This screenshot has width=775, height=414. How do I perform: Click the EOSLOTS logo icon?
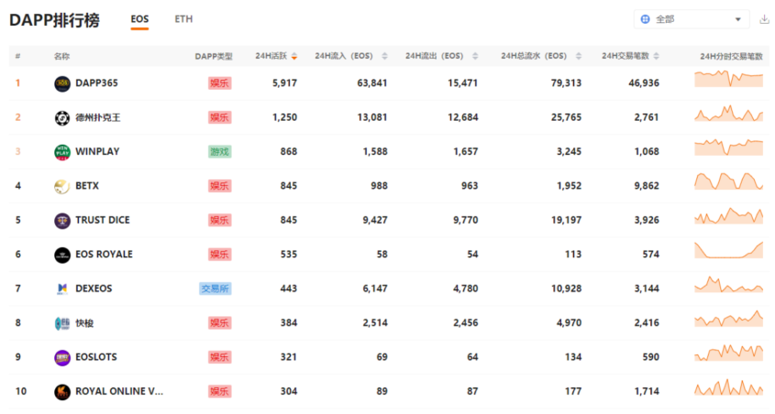62,357
